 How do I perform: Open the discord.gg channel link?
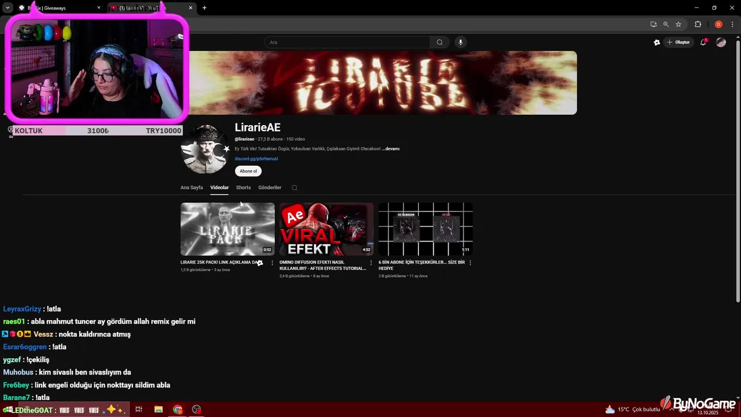pos(256,159)
